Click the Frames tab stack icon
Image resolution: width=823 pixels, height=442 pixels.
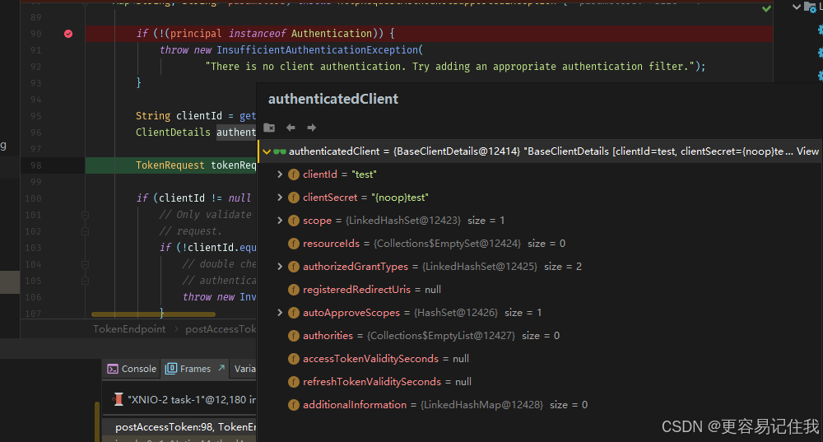coord(170,369)
